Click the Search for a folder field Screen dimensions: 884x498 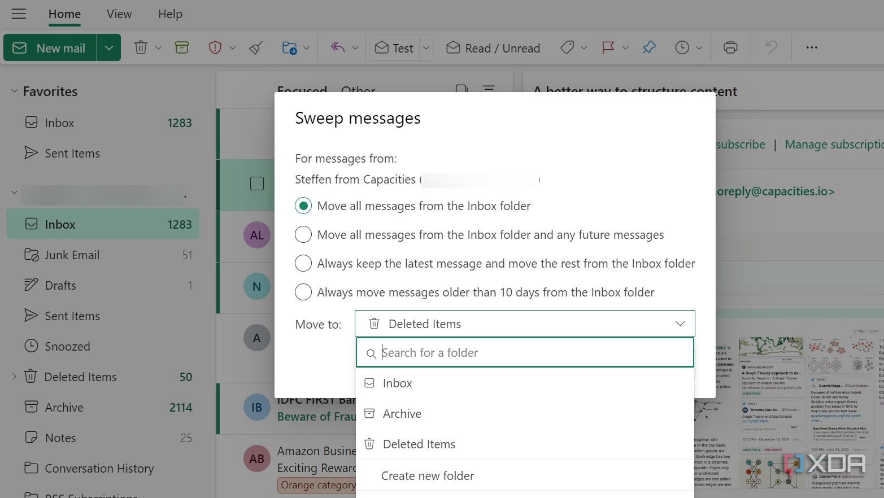tap(525, 352)
